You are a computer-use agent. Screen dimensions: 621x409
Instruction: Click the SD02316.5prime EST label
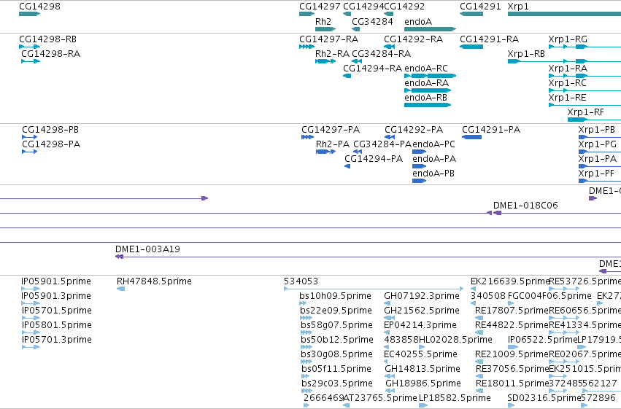[x=544, y=398]
